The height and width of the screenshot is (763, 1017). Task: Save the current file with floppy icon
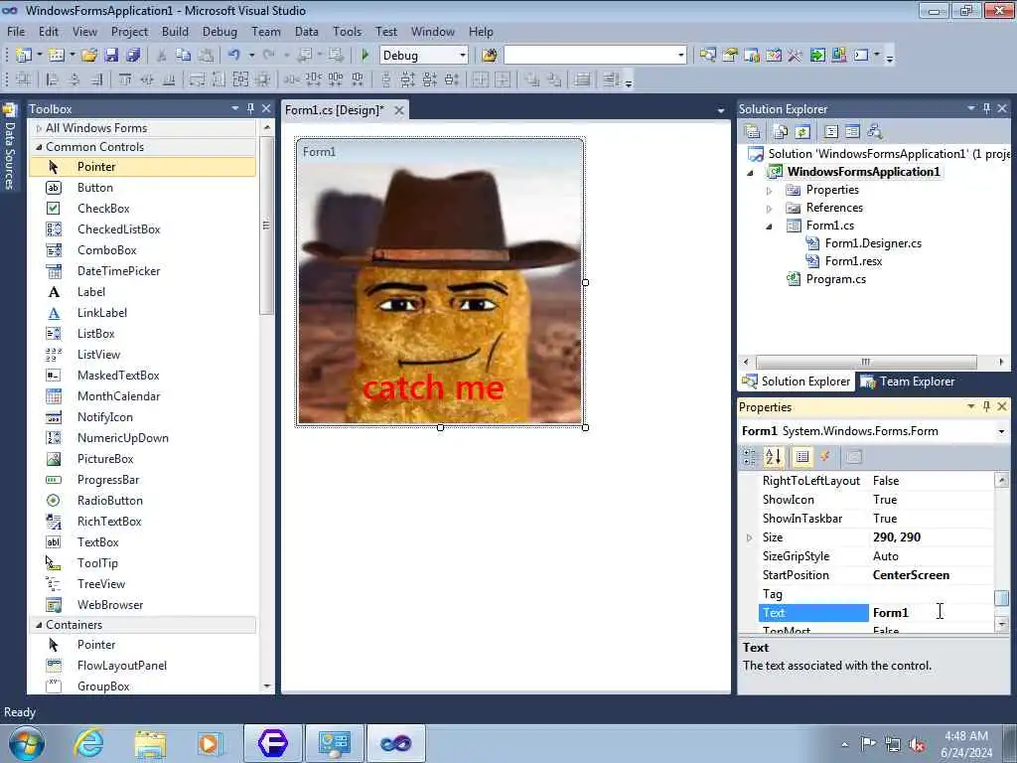(111, 56)
